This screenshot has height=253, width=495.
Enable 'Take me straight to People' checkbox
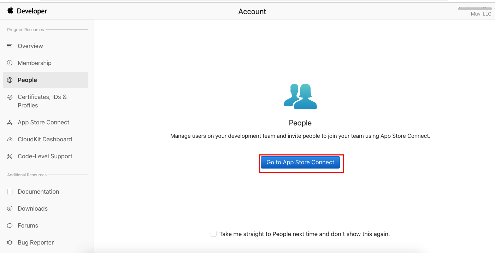[x=213, y=234]
